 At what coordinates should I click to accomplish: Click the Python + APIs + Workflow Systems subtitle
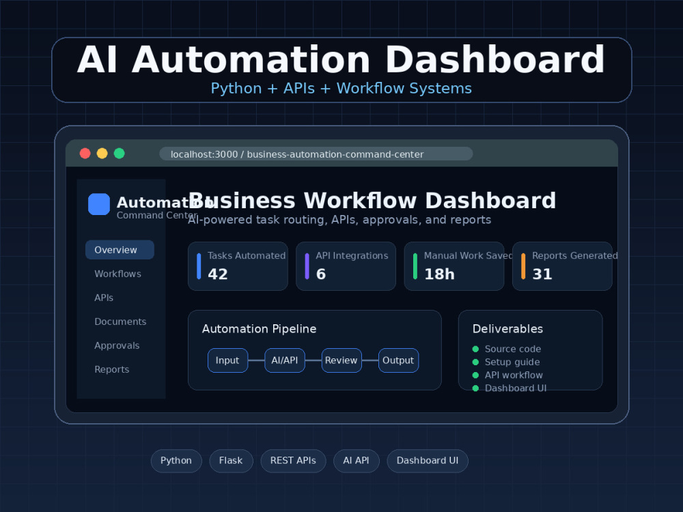pyautogui.click(x=341, y=88)
